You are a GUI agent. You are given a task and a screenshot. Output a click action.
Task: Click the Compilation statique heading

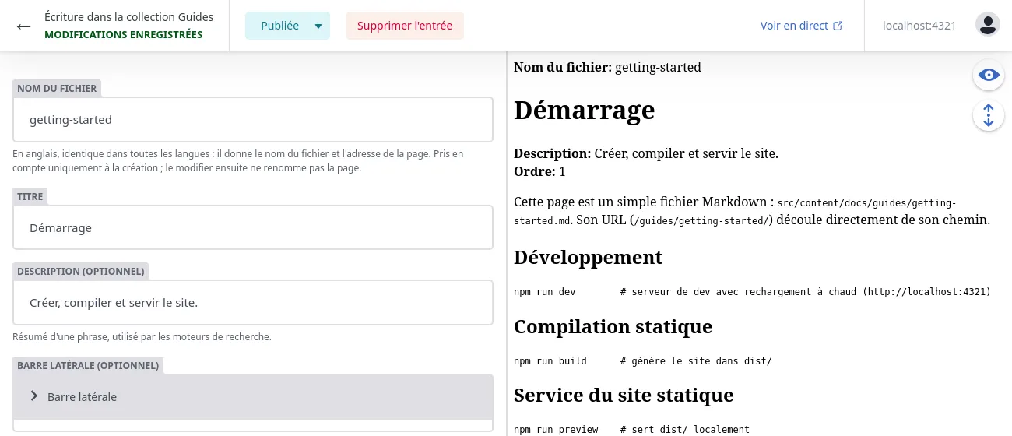tap(613, 326)
